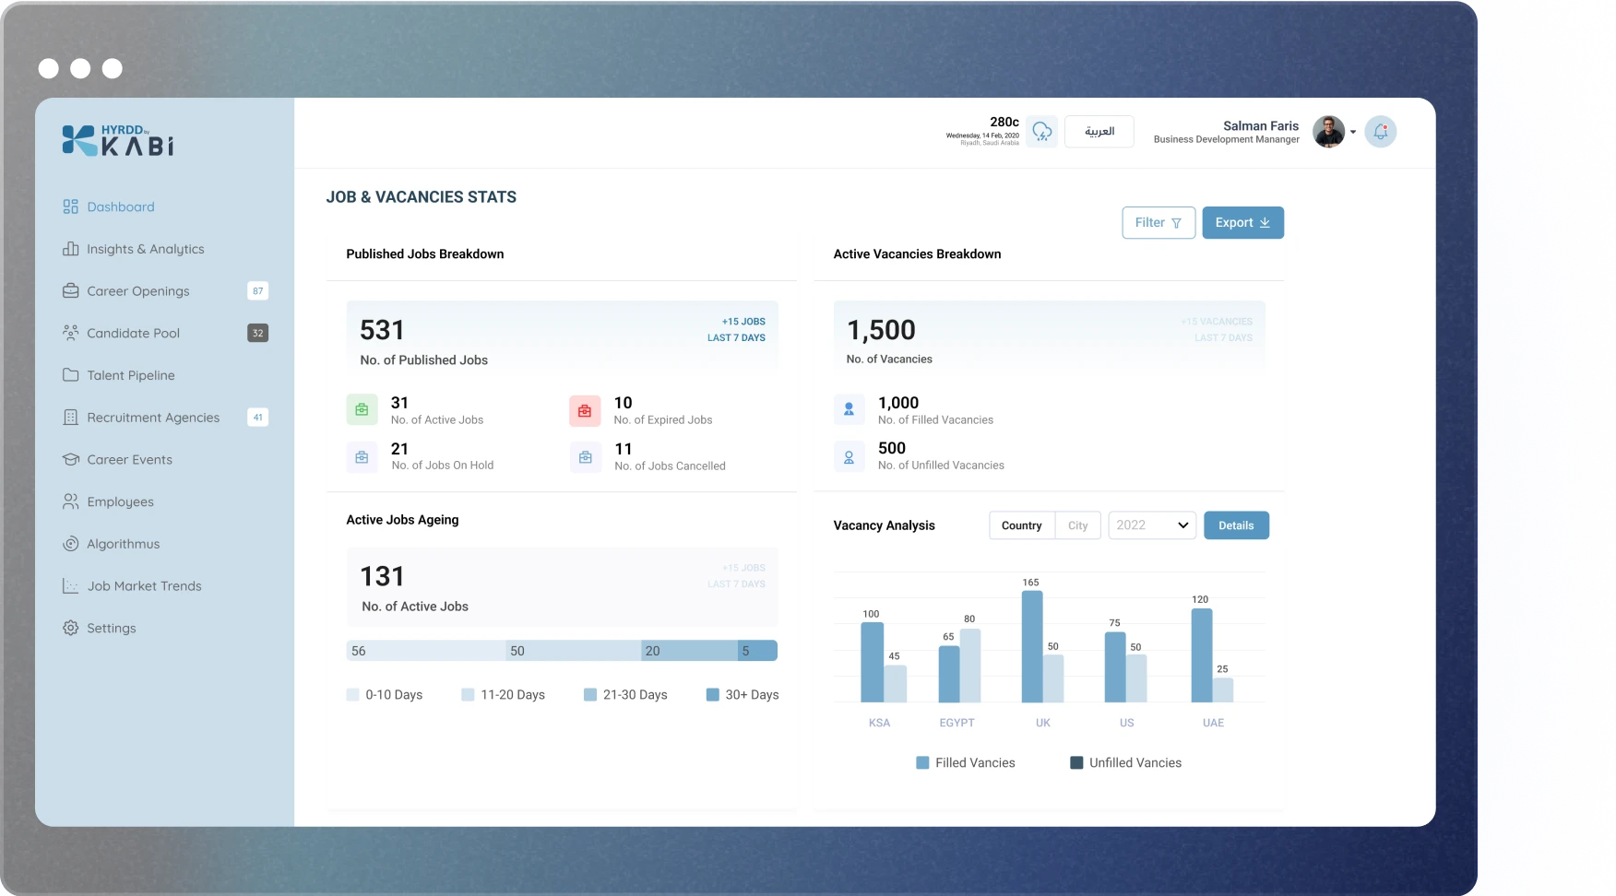Click the Unfilled Vacancies person icon

pyautogui.click(x=849, y=457)
